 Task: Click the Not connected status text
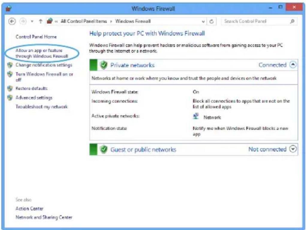267,149
